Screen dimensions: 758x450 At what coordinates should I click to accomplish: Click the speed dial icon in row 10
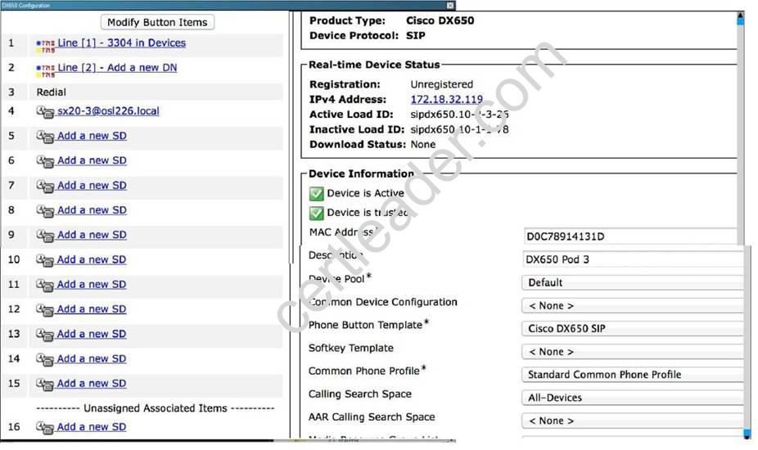pos(45,260)
